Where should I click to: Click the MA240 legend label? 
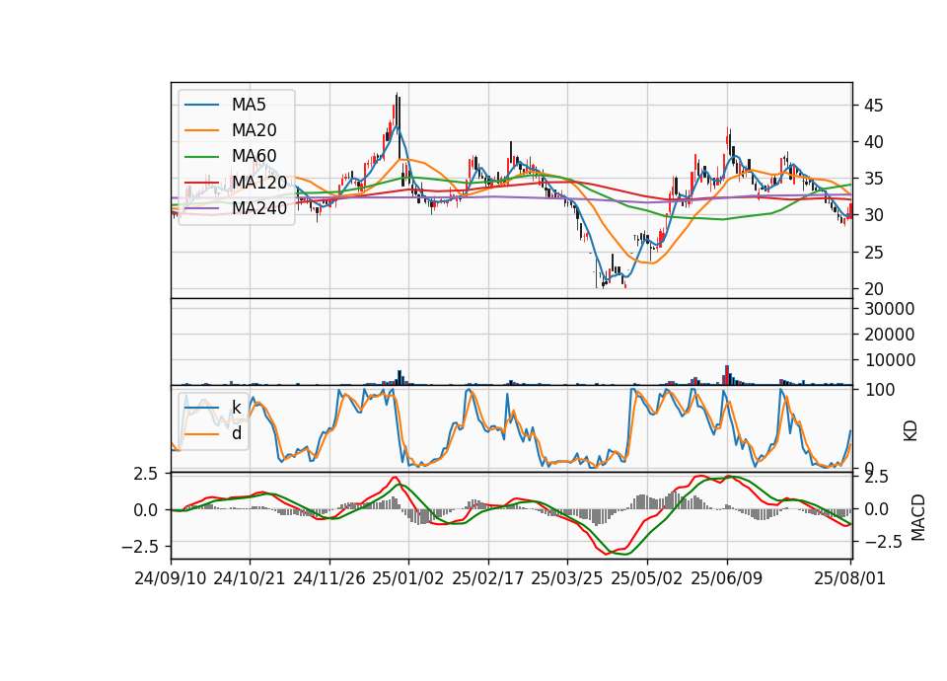point(259,208)
